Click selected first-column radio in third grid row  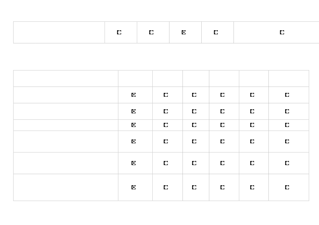coord(134,125)
